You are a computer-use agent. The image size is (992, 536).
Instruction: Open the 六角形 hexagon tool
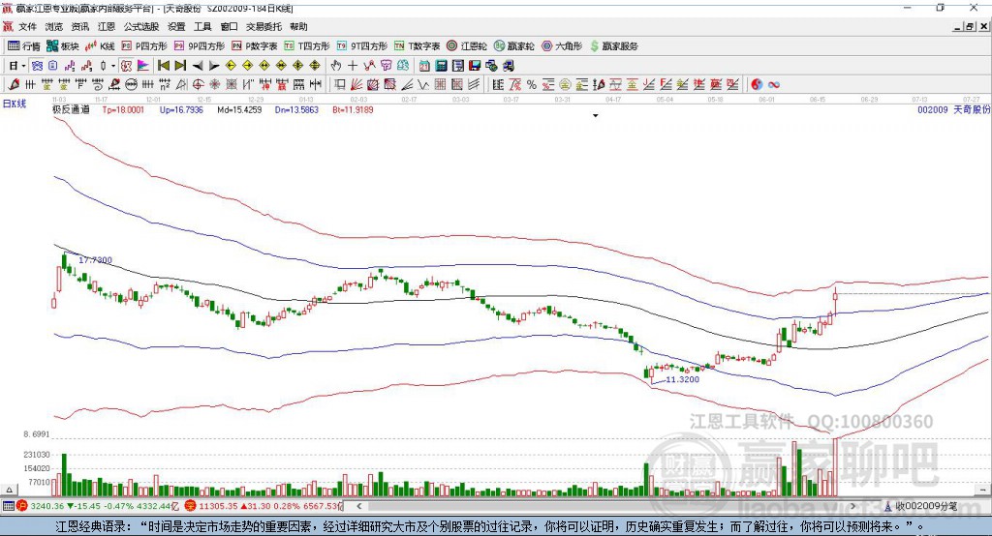[562, 46]
